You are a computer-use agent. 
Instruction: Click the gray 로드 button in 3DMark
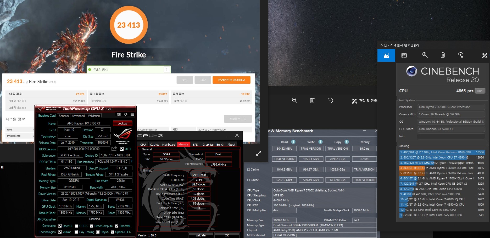click(185, 80)
